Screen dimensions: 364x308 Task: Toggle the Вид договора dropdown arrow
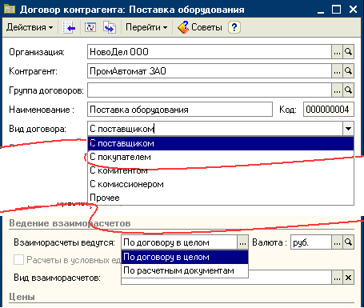tap(348, 129)
